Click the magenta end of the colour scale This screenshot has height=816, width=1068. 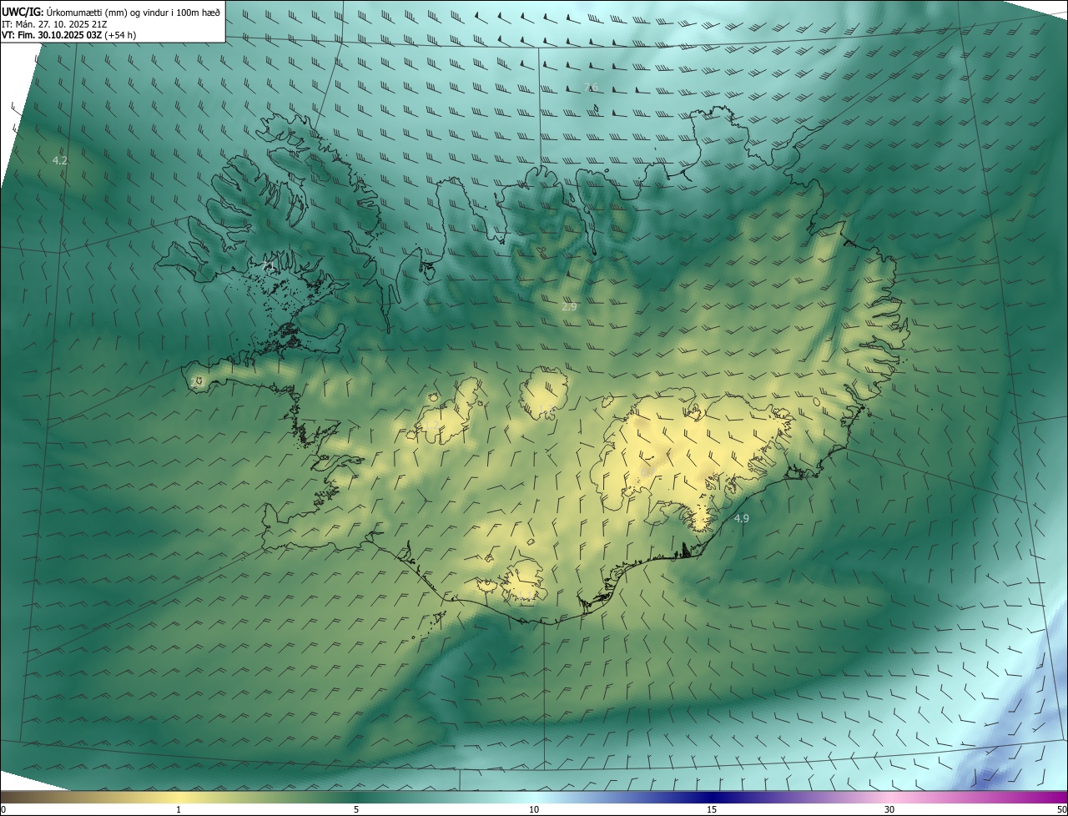(1051, 797)
